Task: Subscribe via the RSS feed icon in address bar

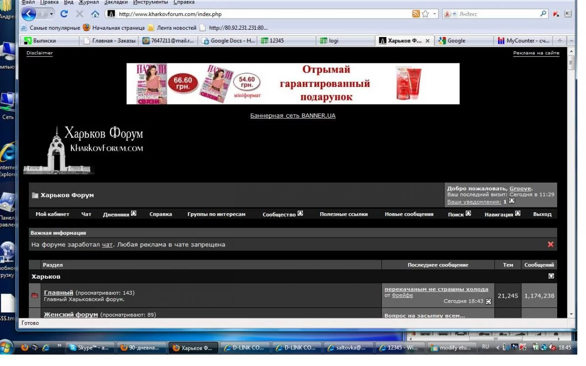Action: coord(416,14)
